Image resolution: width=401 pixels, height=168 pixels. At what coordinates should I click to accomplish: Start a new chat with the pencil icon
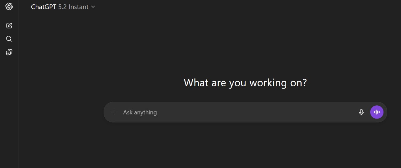click(x=9, y=26)
